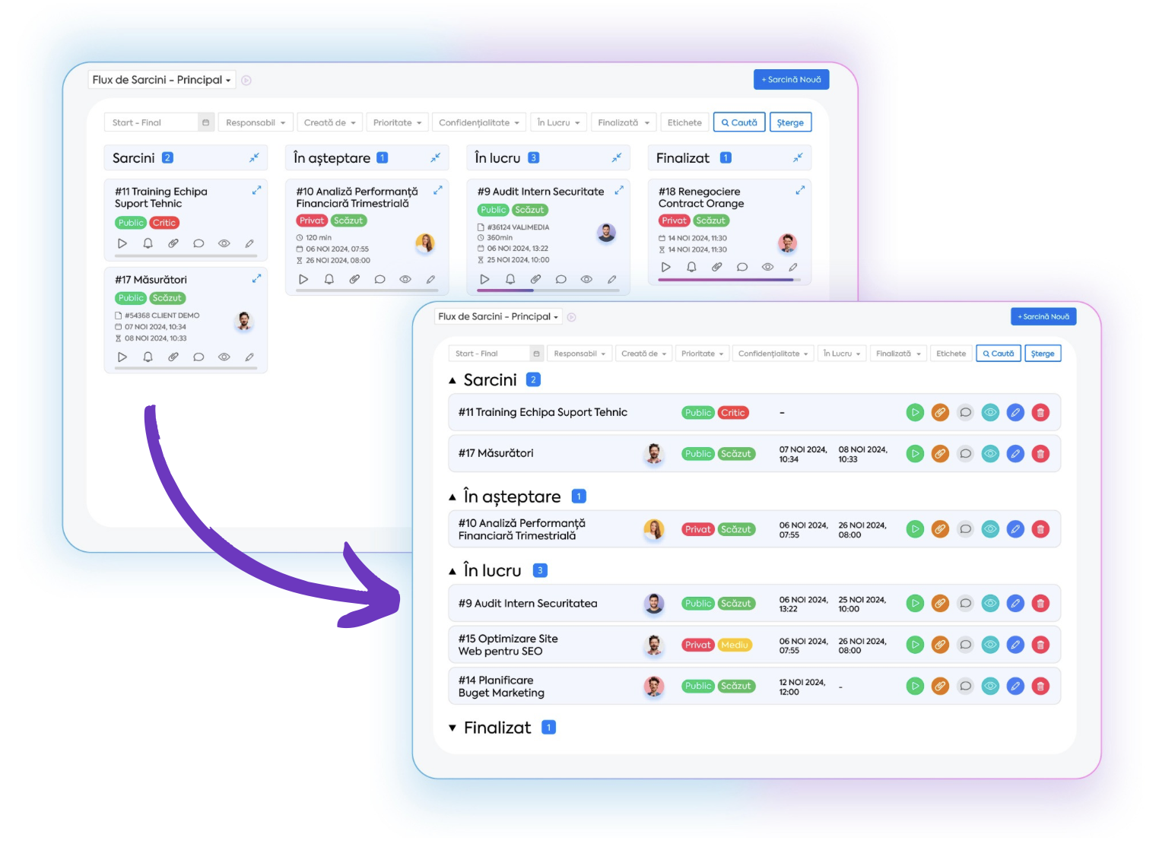1159x847 pixels.
Task: Edit #15 Optimizare Site Web row with blue pencil
Action: 1015,645
